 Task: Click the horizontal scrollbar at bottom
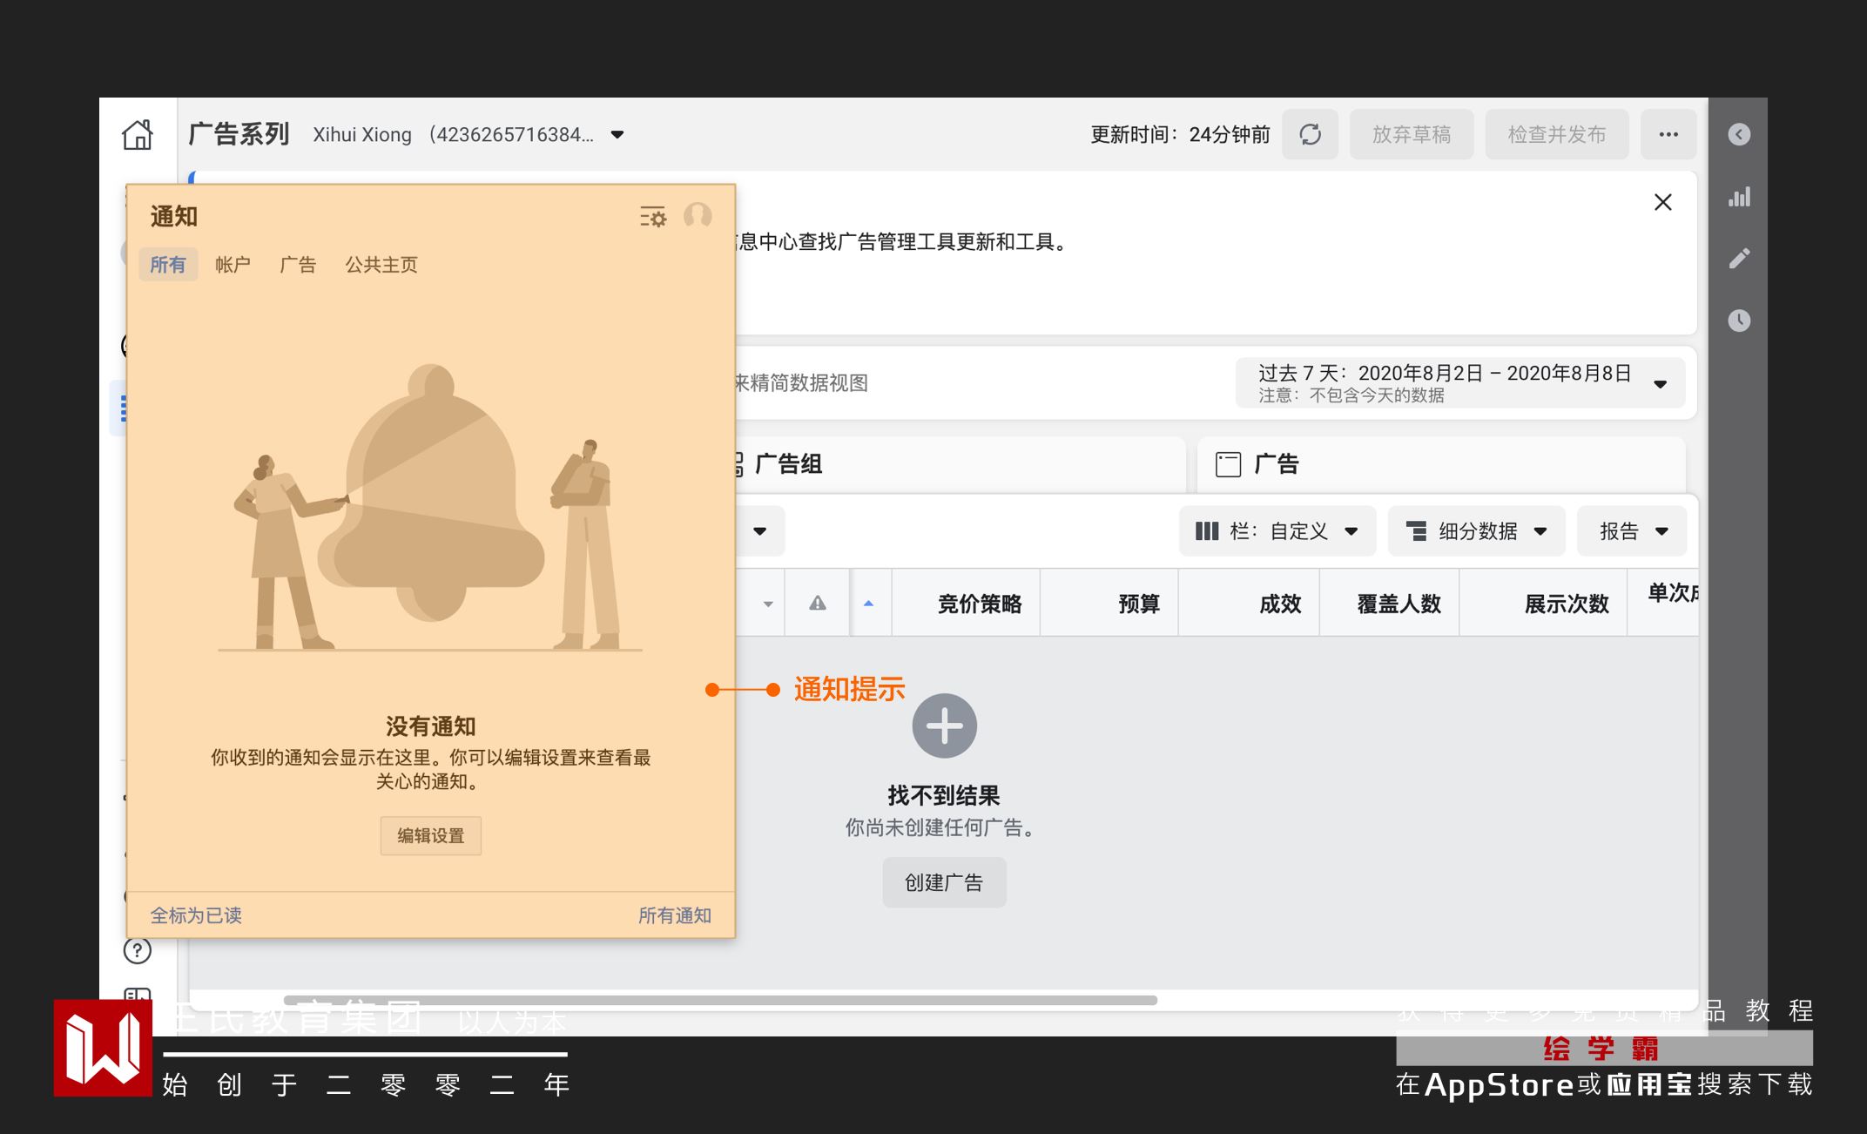(720, 1000)
